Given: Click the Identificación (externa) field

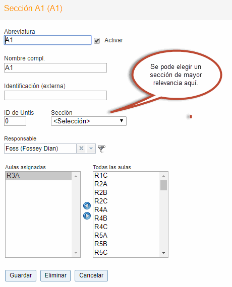Looking at the screenshot, I should [55, 95].
